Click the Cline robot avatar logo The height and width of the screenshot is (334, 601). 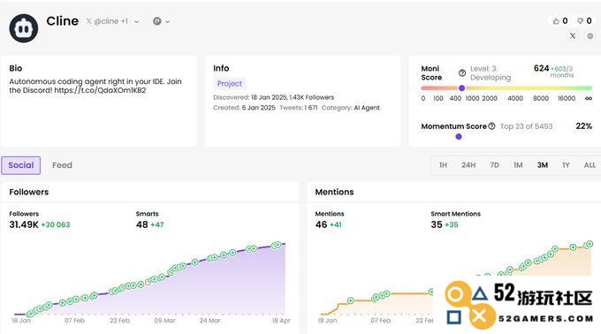pyautogui.click(x=23, y=28)
